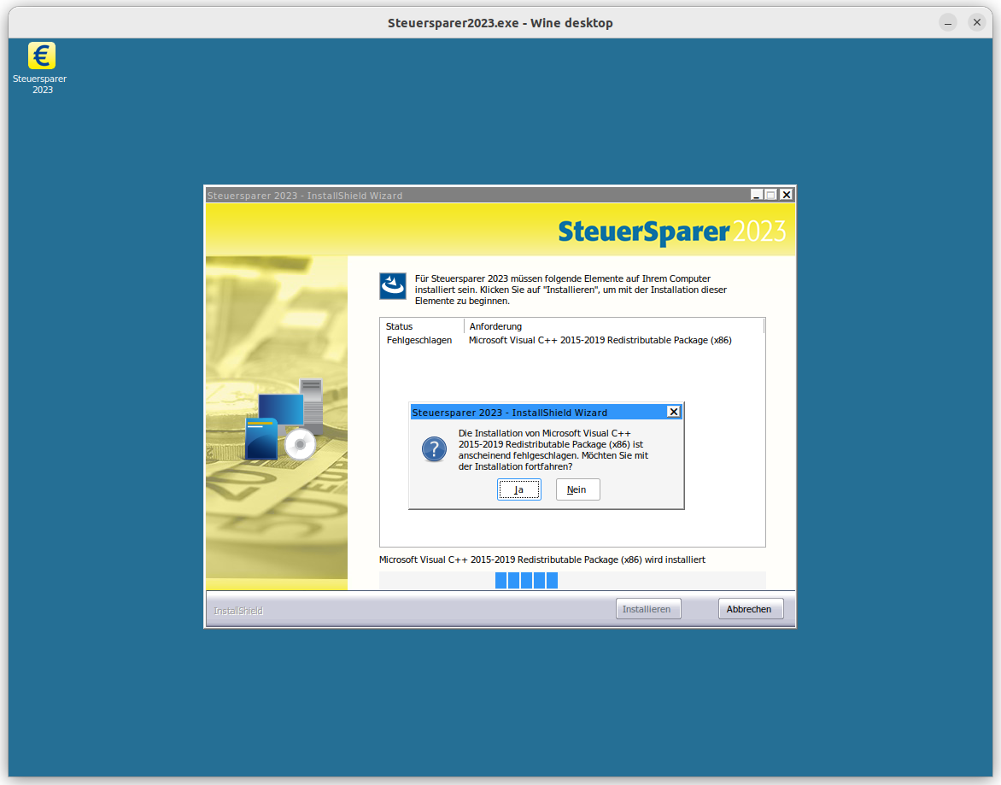Close the small InstallShield error dialog
Screen dimensions: 1001x785
pyautogui.click(x=674, y=412)
